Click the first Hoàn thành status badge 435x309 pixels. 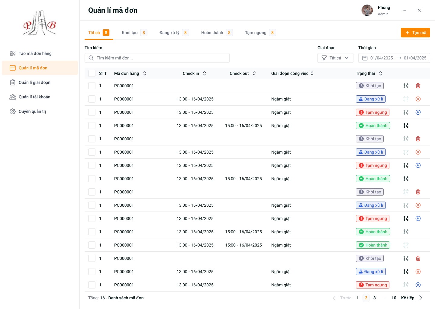pos(373,126)
